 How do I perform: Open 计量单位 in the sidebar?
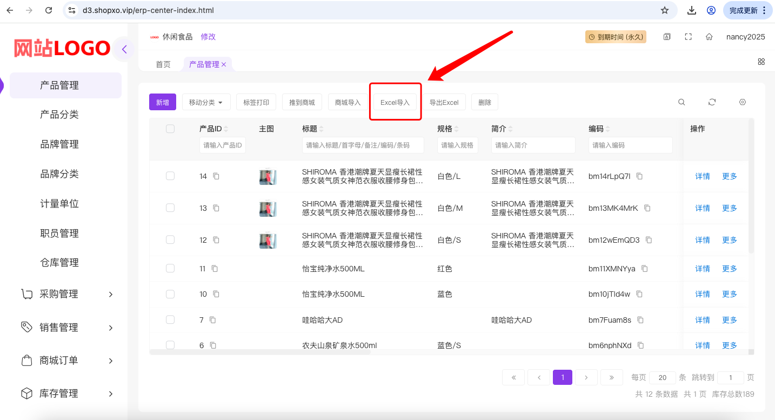click(59, 204)
